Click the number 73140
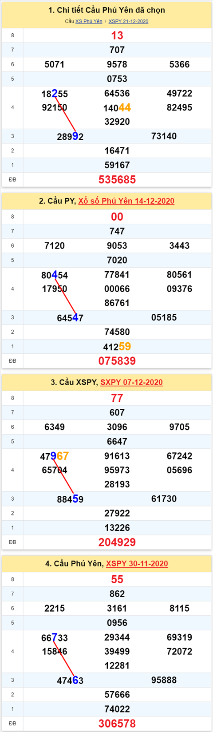Image resolution: width=213 pixels, height=732 pixels. [164, 136]
